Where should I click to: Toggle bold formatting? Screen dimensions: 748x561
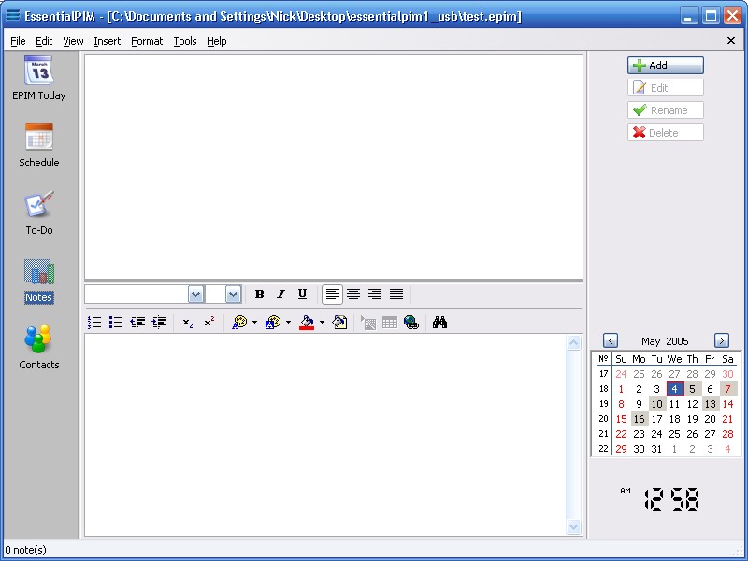point(260,295)
